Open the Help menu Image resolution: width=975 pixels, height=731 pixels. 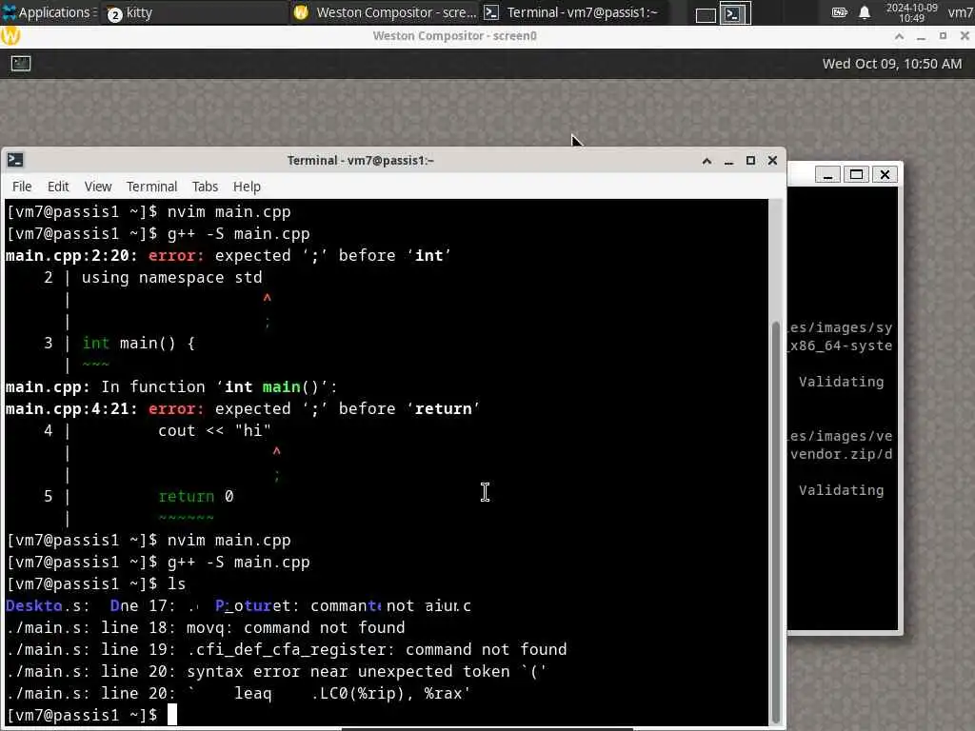click(247, 187)
